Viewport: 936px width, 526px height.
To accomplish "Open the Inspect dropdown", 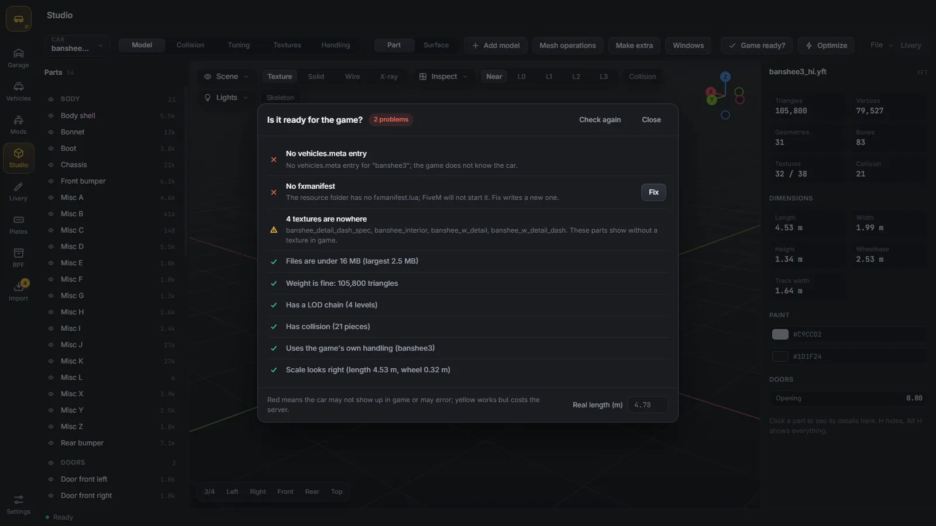I will 443,77.
